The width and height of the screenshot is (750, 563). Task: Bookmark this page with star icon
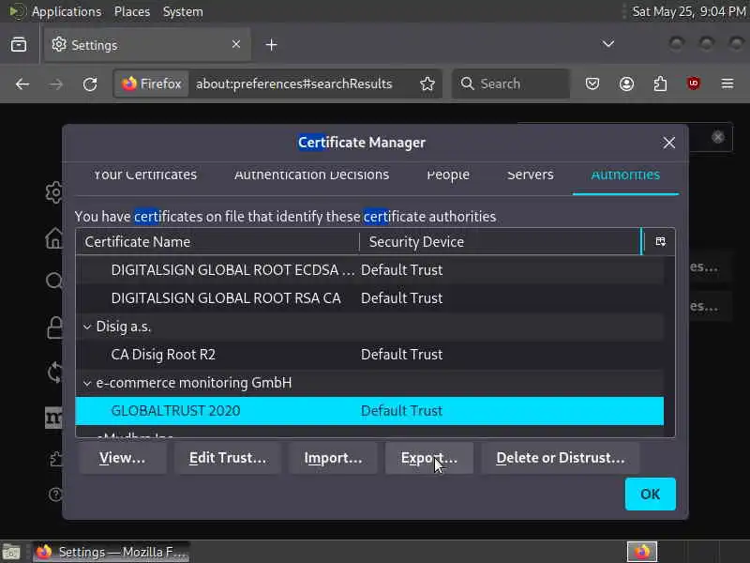click(427, 84)
